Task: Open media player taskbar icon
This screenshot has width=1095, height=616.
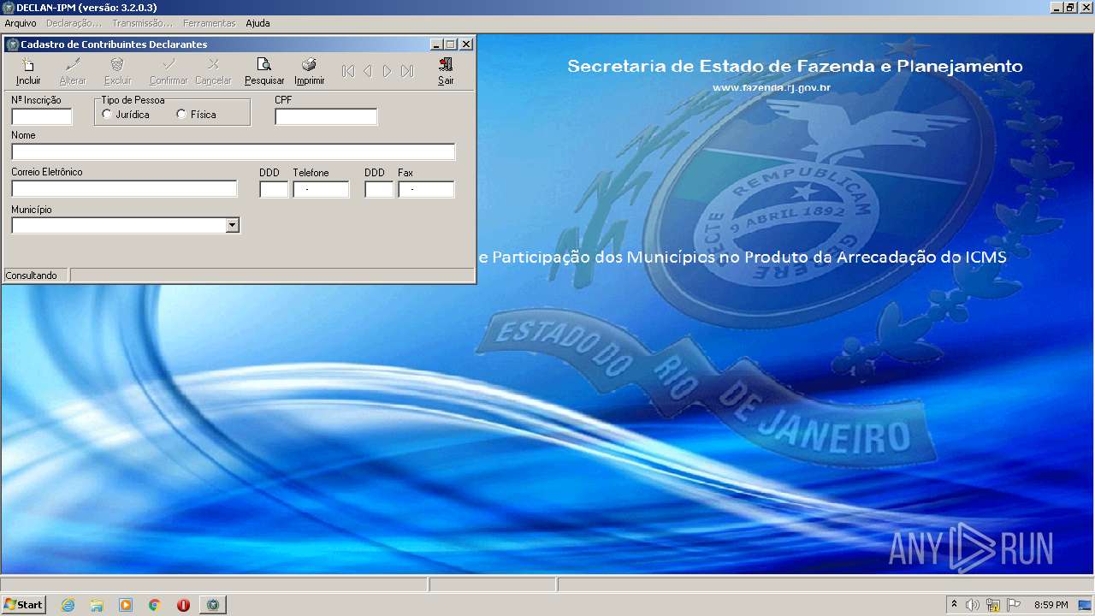Action: click(x=126, y=605)
